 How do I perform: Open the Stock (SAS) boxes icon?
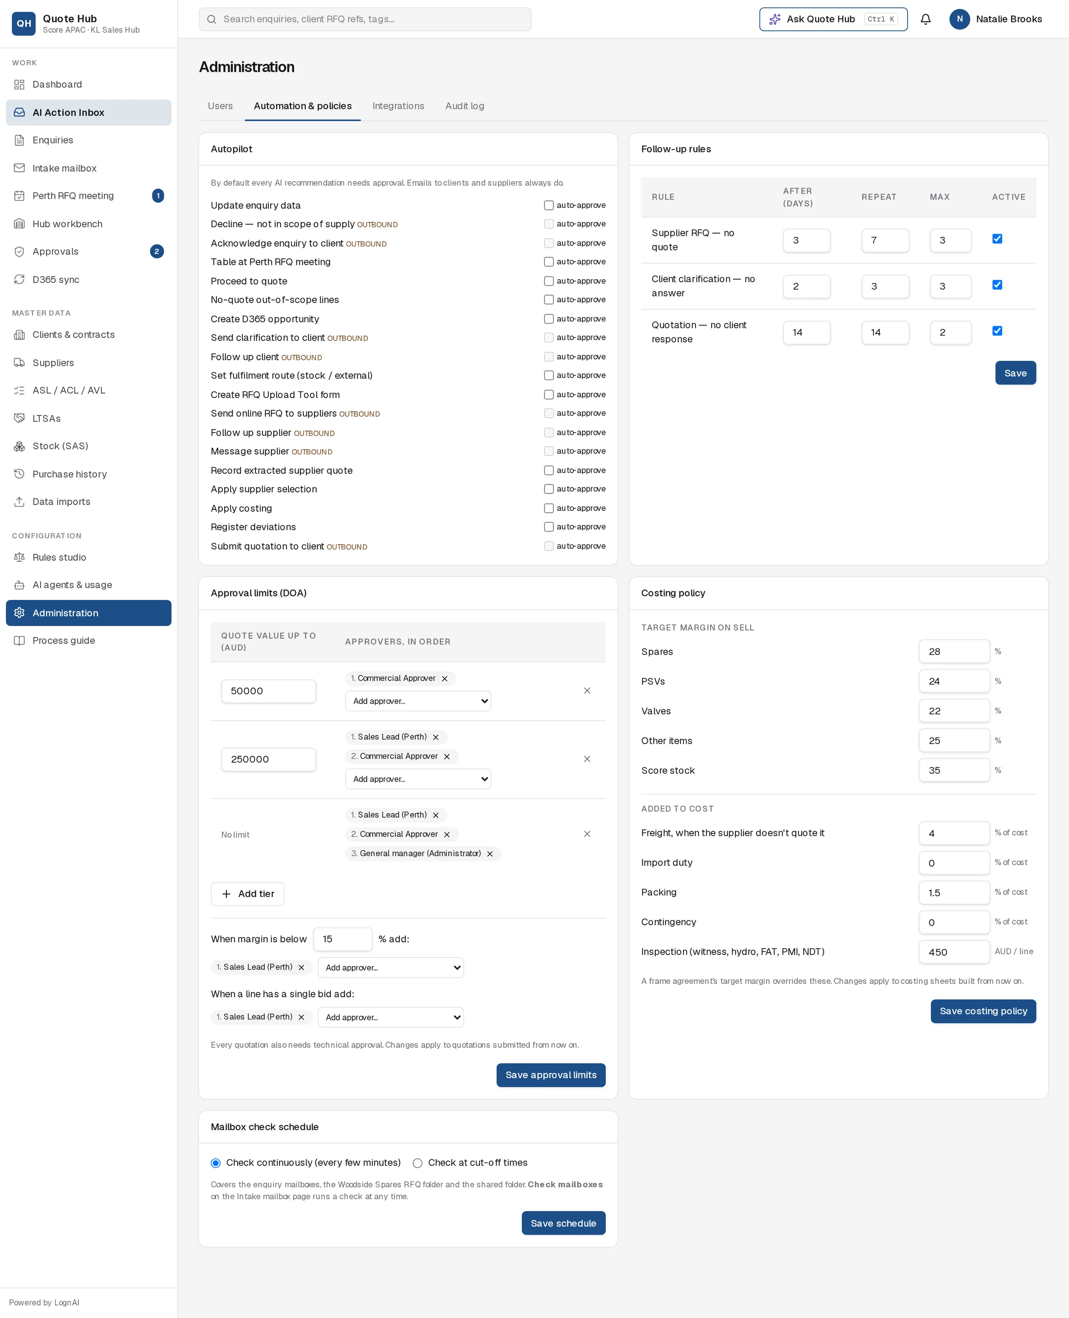(19, 446)
